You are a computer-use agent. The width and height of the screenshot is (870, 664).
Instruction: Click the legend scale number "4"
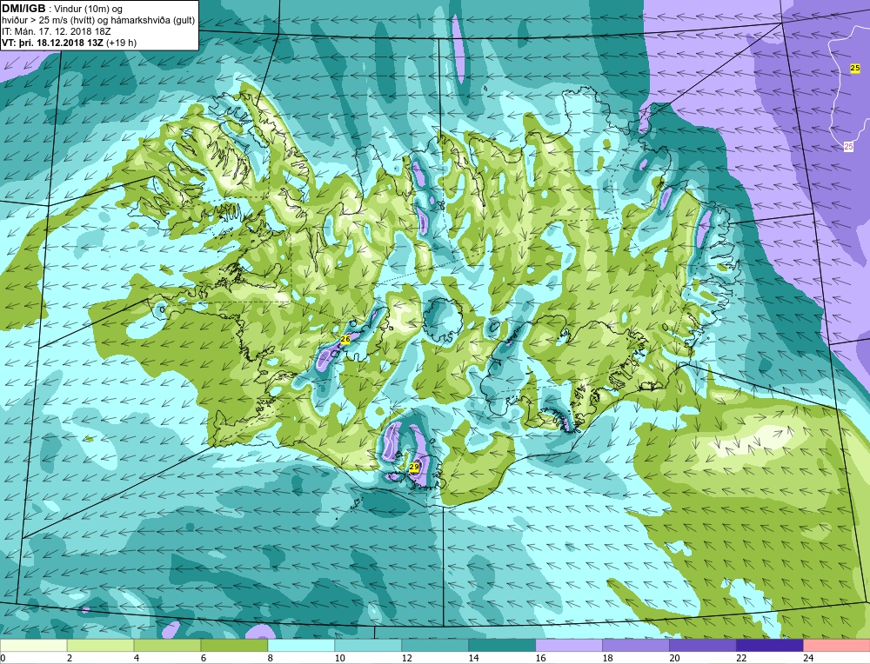point(137,658)
